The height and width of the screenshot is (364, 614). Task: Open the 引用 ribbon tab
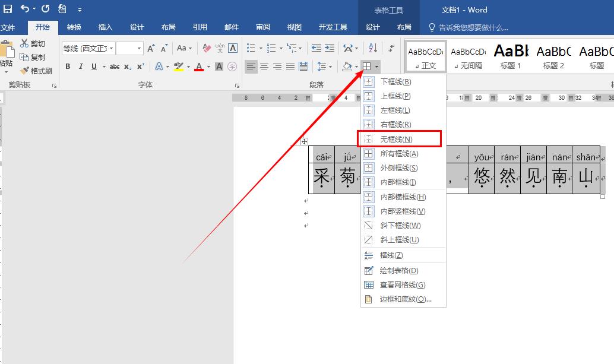pos(200,27)
